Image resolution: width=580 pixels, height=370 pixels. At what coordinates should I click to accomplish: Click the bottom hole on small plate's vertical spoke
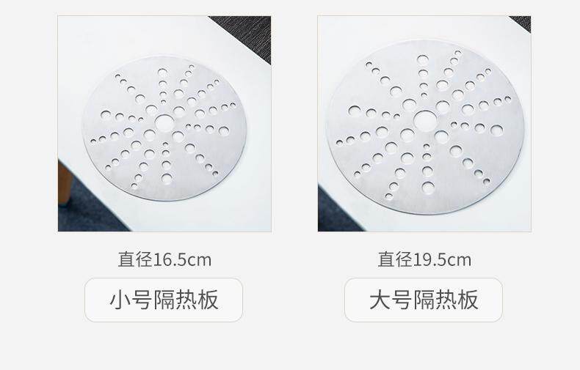pos(167,179)
